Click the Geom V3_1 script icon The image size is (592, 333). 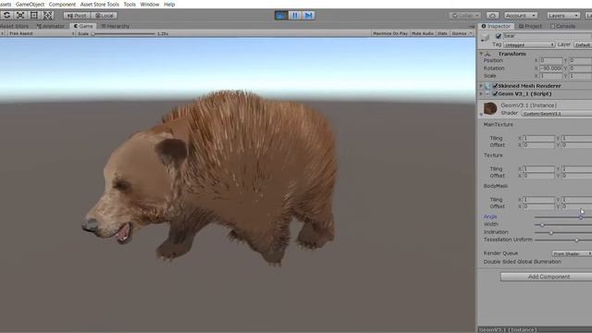coord(487,93)
